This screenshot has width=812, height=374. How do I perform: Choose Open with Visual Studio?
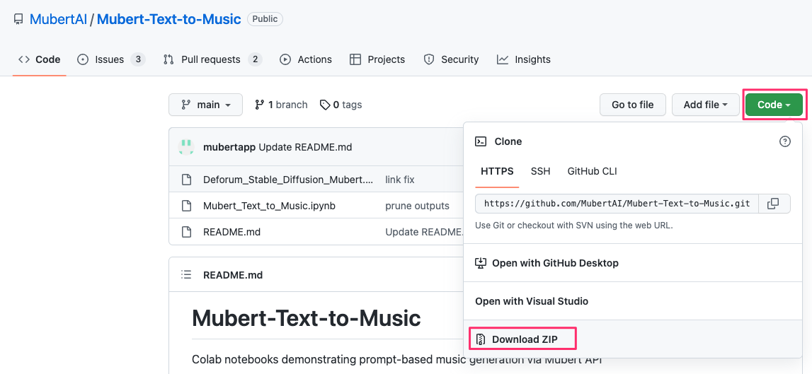coord(632,301)
